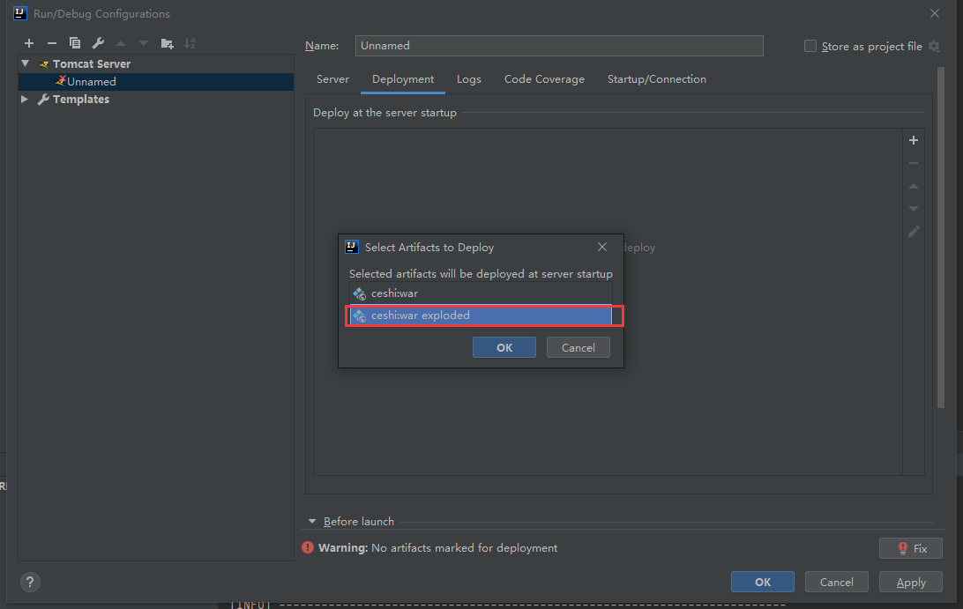963x609 pixels.
Task: Open the Code Coverage tab
Action: coord(544,79)
